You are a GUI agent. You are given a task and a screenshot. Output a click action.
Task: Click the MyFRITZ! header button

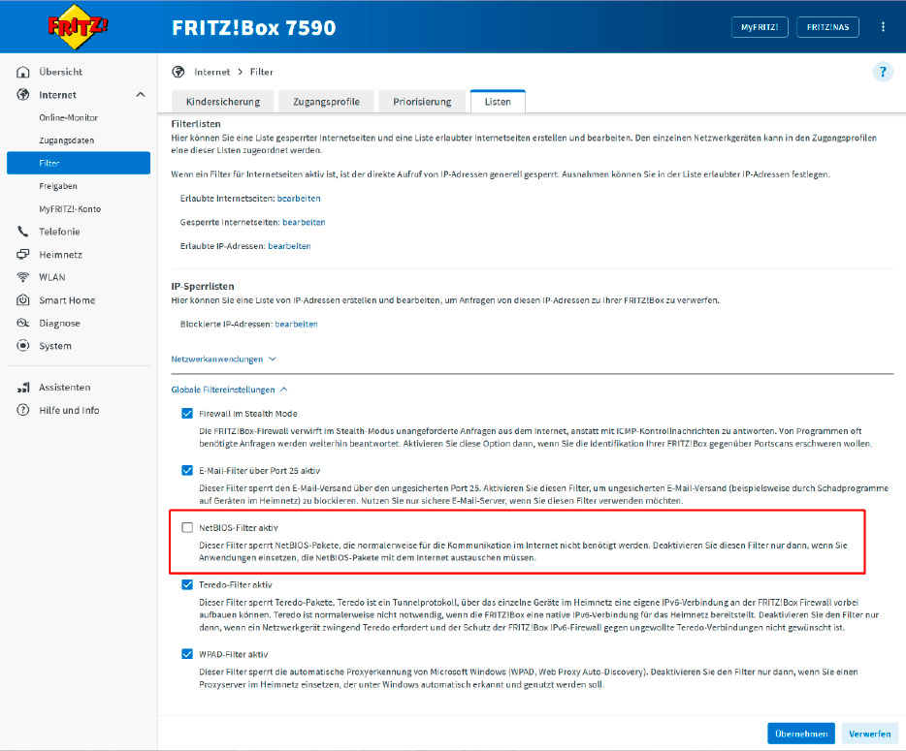(x=760, y=27)
